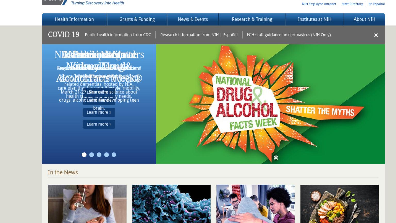Select fourth carousel slide dot
Image resolution: width=396 pixels, height=223 pixels.
coord(106,155)
